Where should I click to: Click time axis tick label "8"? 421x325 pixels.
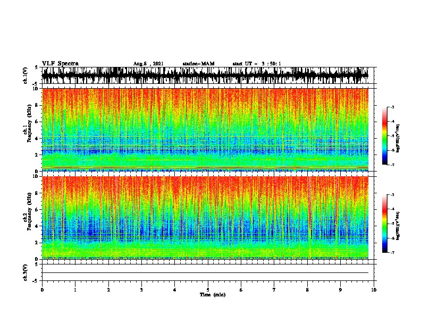tap(307, 290)
